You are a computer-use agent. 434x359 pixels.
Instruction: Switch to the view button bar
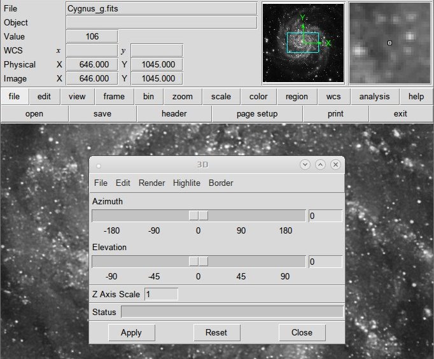pyautogui.click(x=77, y=97)
